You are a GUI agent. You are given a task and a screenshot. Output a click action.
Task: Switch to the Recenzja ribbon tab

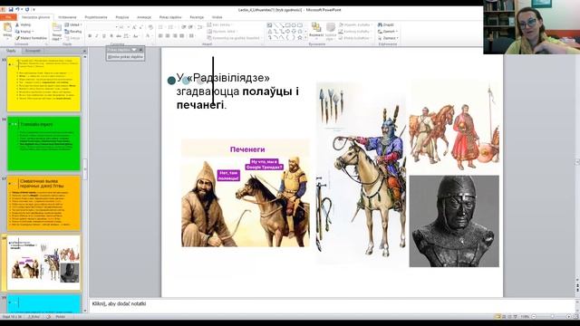tap(197, 17)
